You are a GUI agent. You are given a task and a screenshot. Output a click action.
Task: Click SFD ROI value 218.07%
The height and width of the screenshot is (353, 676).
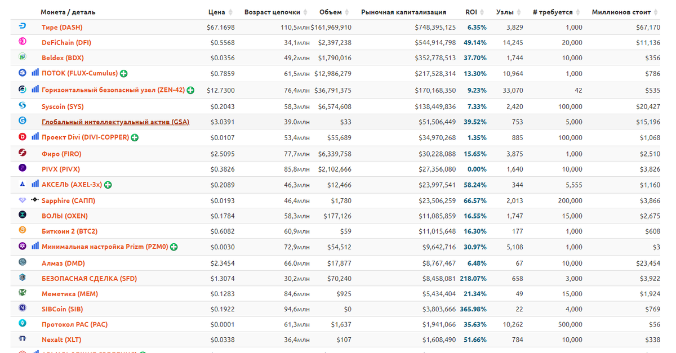pyautogui.click(x=473, y=278)
